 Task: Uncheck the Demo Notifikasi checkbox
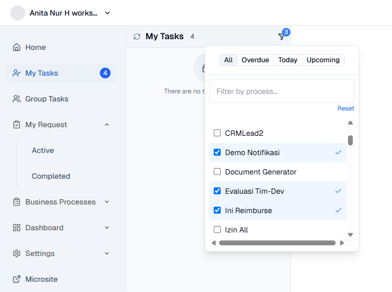pyautogui.click(x=217, y=152)
